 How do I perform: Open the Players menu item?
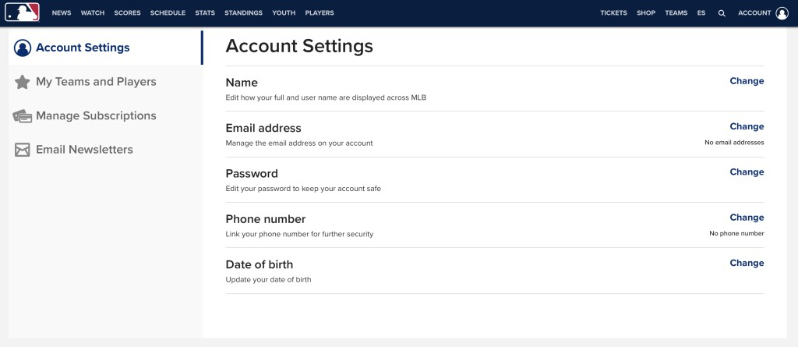[320, 13]
